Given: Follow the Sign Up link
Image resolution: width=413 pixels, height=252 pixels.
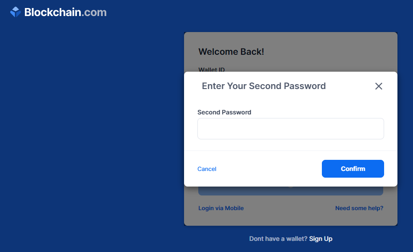Looking at the screenshot, I should point(321,239).
